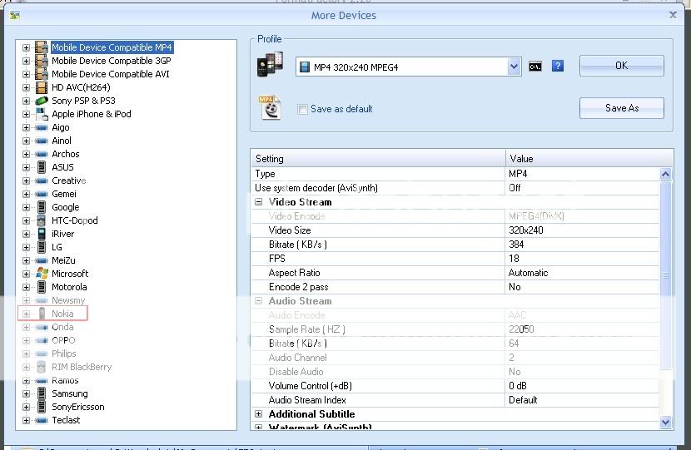
Task: Click the Bitrate value 384 cell
Action: (x=581, y=245)
